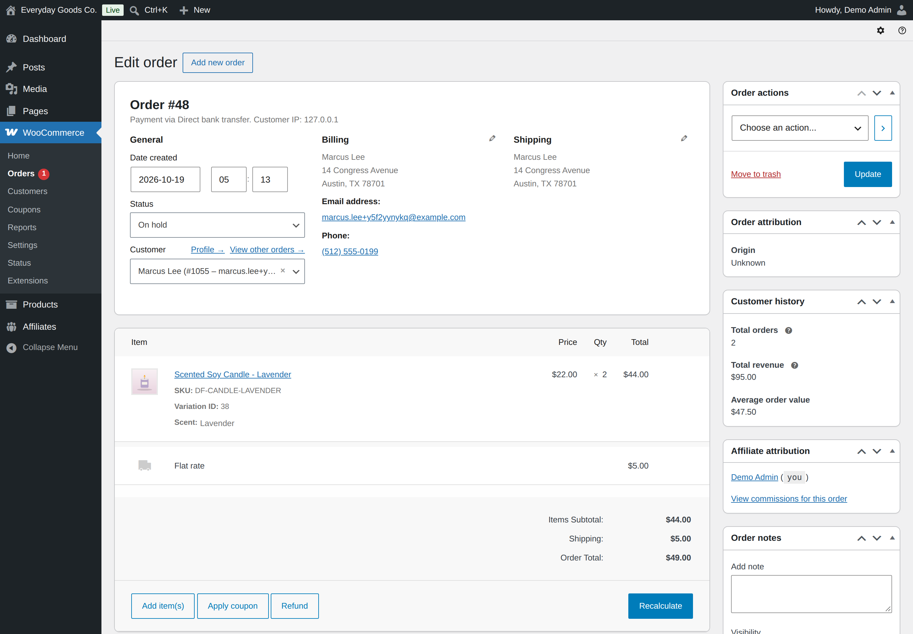The image size is (913, 634).
Task: Click the Apply coupon button
Action: 233,606
